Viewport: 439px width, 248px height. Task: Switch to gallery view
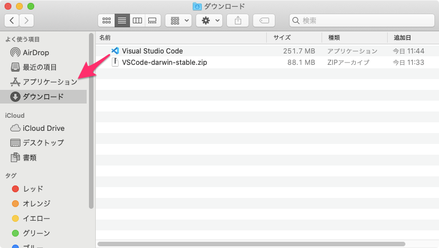point(153,20)
